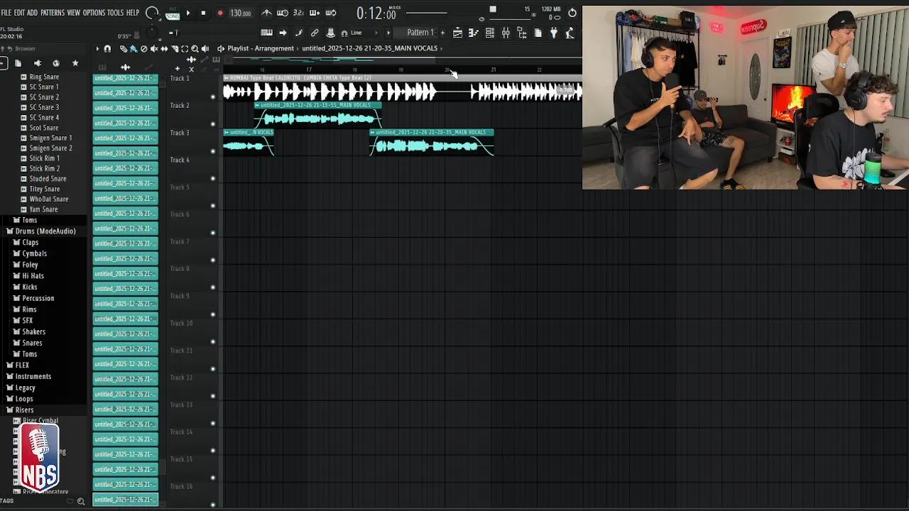Click the 130.000 tempo field

pos(241,13)
